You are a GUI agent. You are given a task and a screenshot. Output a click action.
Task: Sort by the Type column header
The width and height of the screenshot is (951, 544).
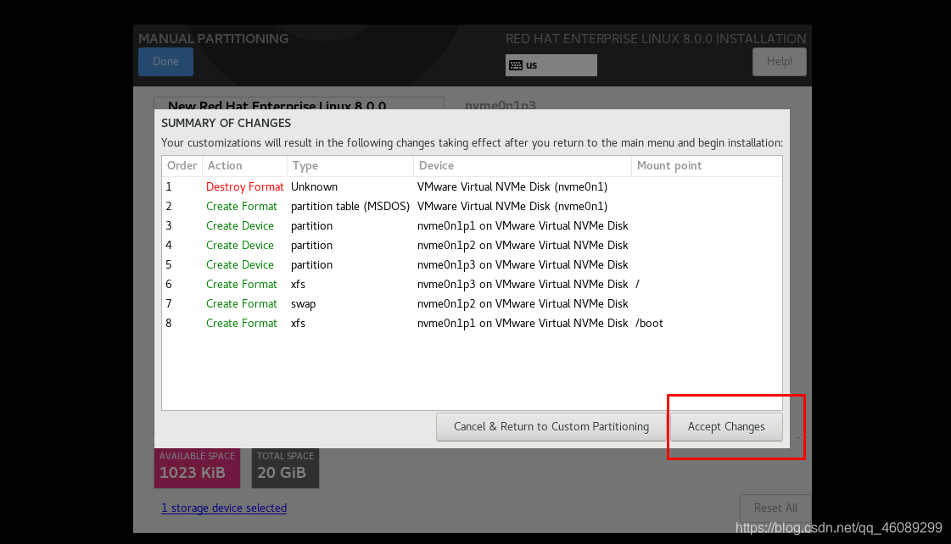(x=350, y=165)
